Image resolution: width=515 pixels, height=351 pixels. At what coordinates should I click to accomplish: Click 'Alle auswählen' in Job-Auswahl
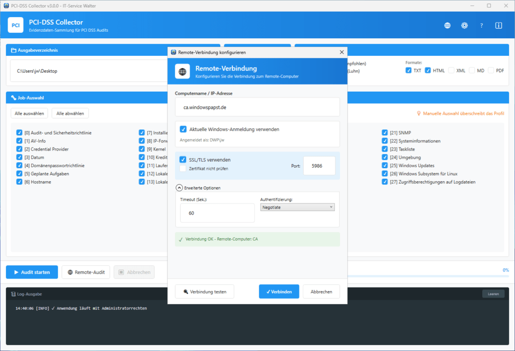coord(29,113)
